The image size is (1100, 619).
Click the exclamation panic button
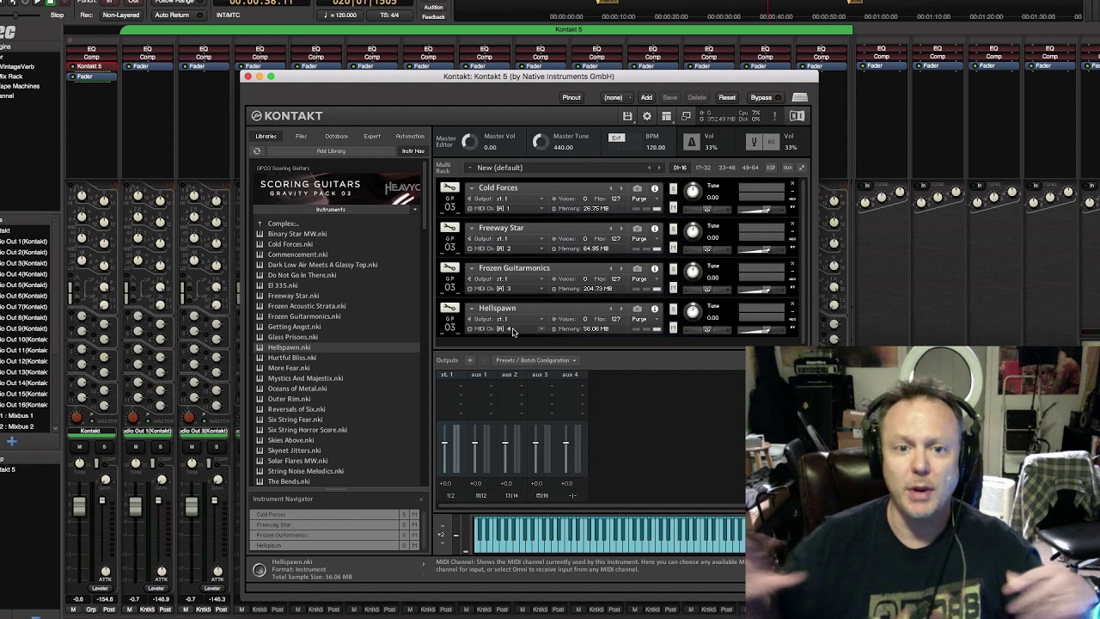(x=774, y=116)
